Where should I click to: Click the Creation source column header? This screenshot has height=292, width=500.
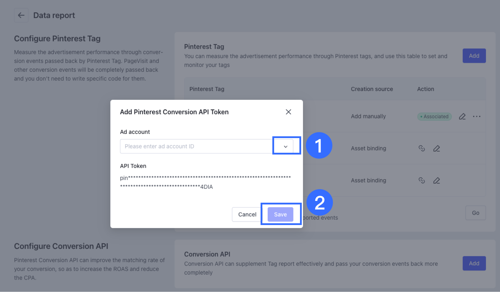coord(372,89)
